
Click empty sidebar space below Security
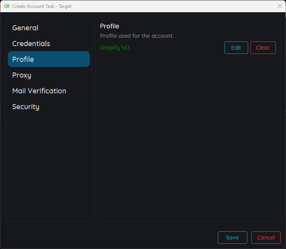48,165
